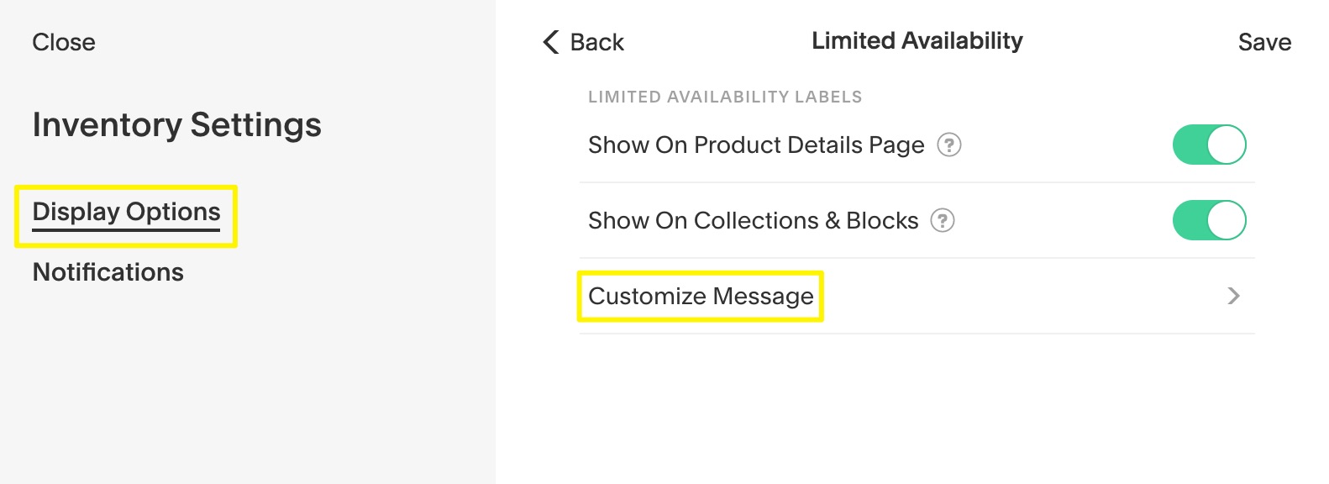The width and height of the screenshot is (1329, 484).
Task: Click the Show On Product Details Page label
Action: coord(755,145)
